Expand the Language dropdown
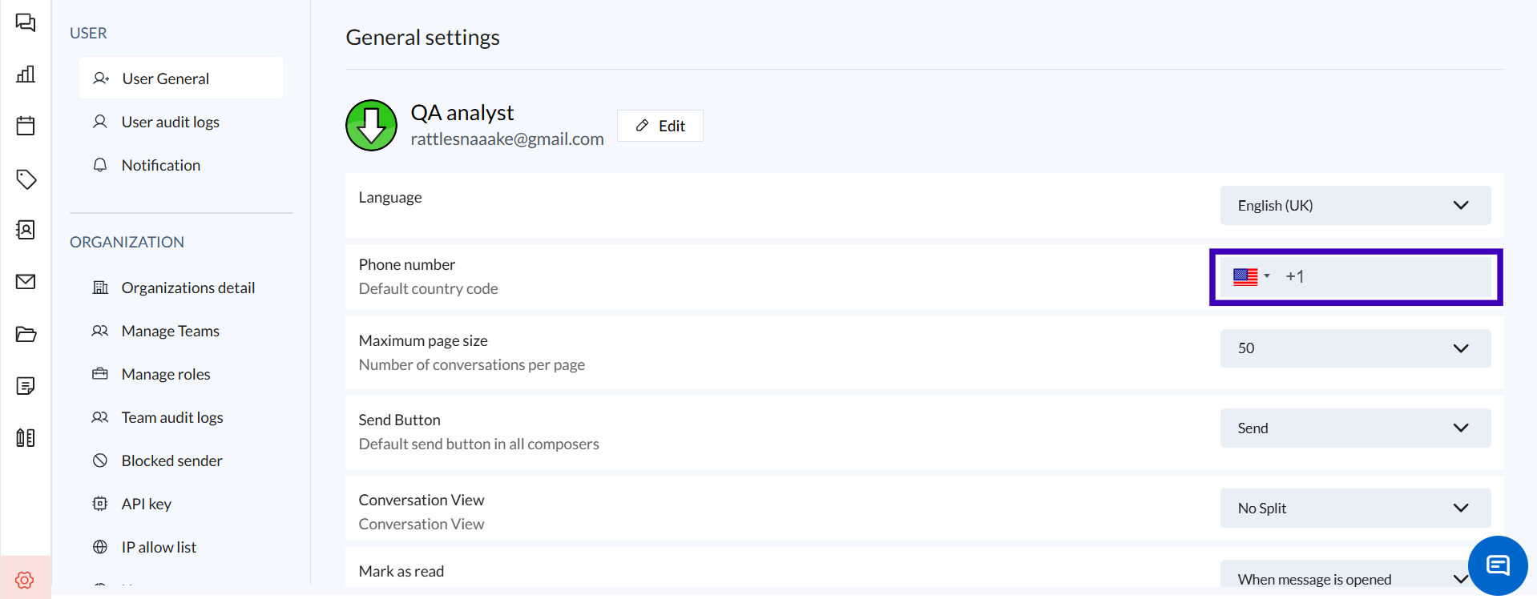1537x599 pixels. (1355, 206)
